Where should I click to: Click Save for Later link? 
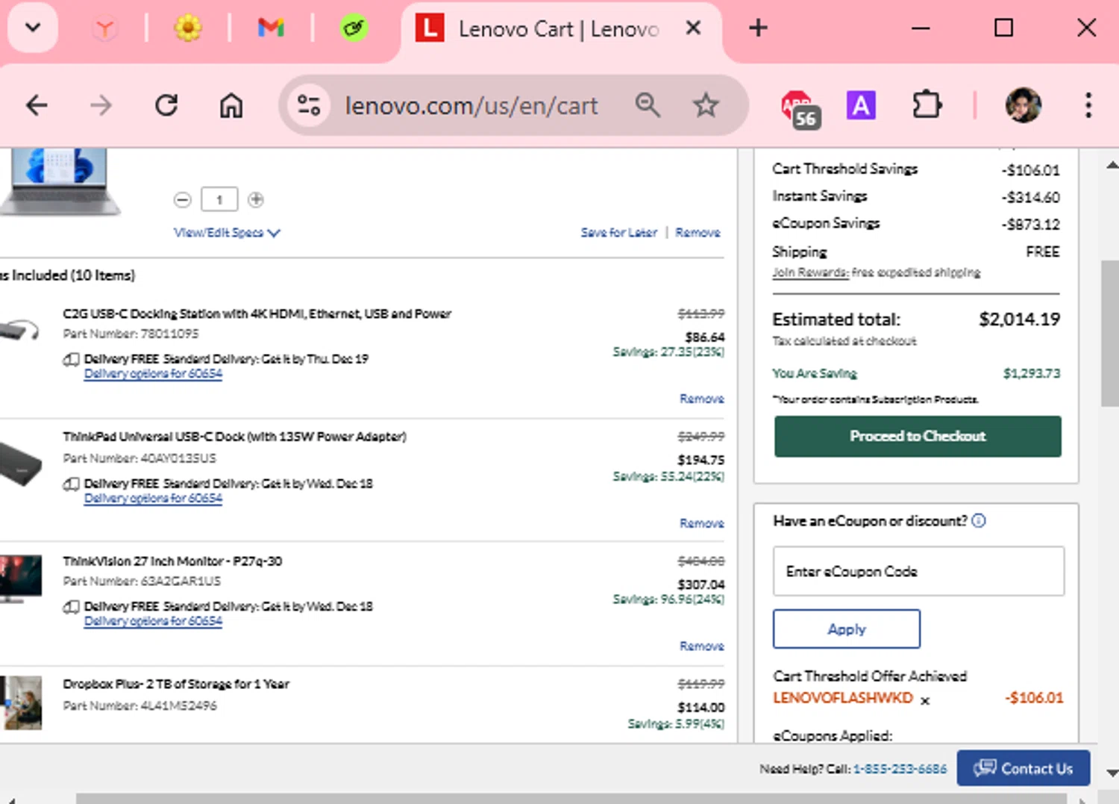619,233
